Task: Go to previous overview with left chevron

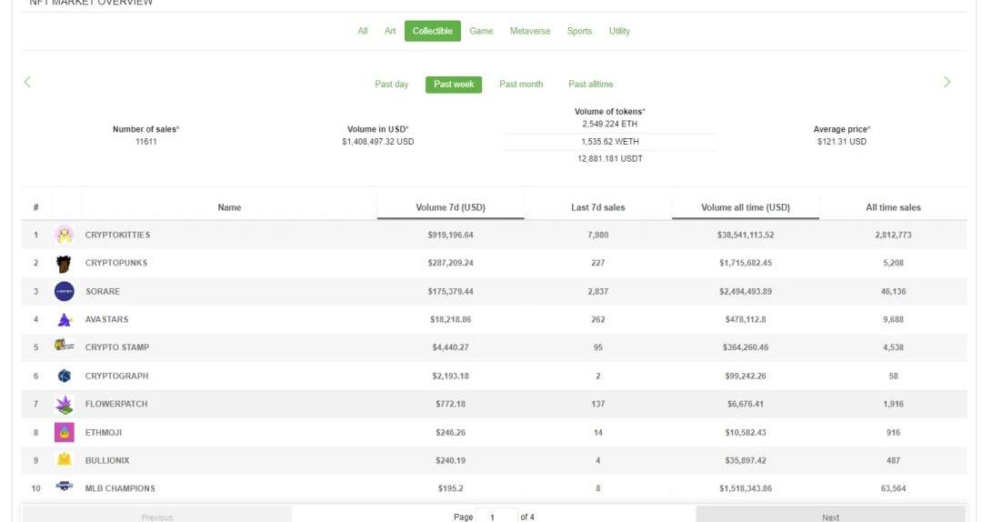Action: tap(27, 82)
